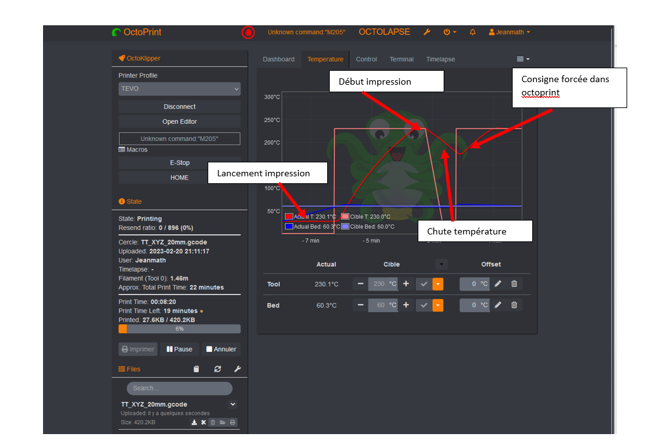This screenshot has width=662, height=448.
Task: Load TT_XYZ_20mm.gcode with folder icon
Action: [223, 422]
